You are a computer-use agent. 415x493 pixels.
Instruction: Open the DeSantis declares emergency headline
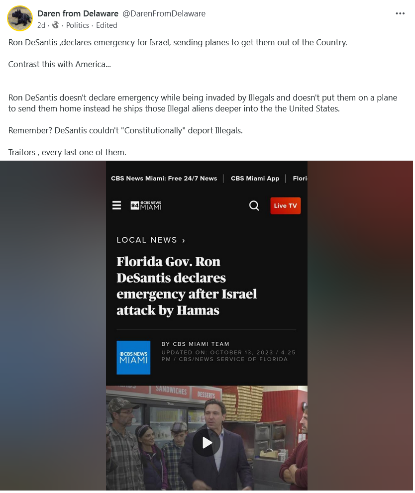(x=187, y=286)
